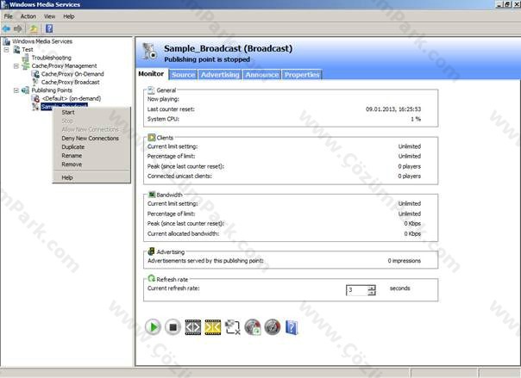Click the 0 impressions value
The image size is (521, 378).
pos(405,261)
